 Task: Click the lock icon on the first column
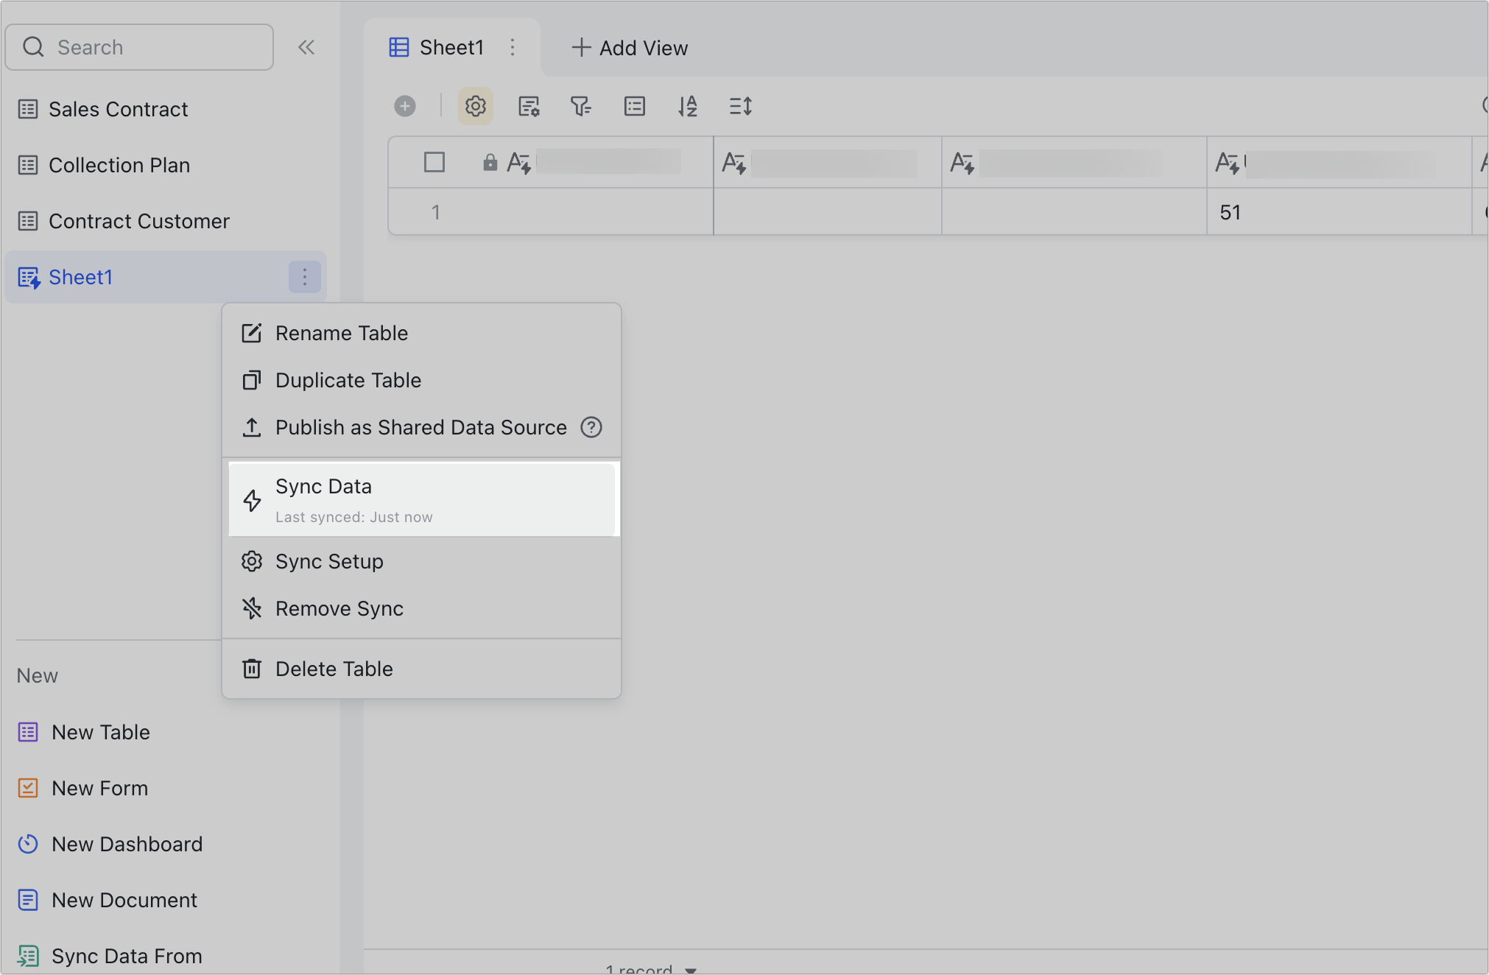pyautogui.click(x=490, y=162)
